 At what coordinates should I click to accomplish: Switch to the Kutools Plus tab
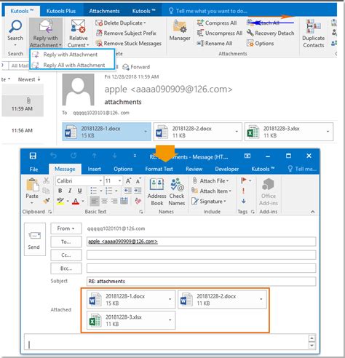pos(61,11)
